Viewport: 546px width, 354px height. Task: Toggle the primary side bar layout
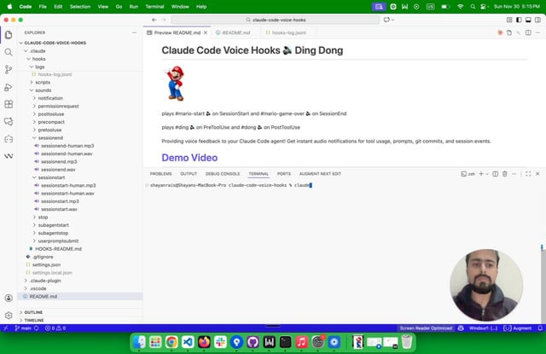coord(519,20)
